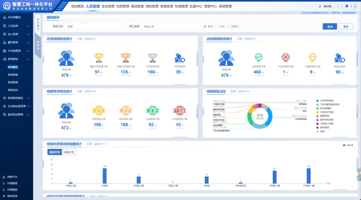
Task: Click the 不达标班组 red cross badge
Action: pyautogui.click(x=285, y=58)
